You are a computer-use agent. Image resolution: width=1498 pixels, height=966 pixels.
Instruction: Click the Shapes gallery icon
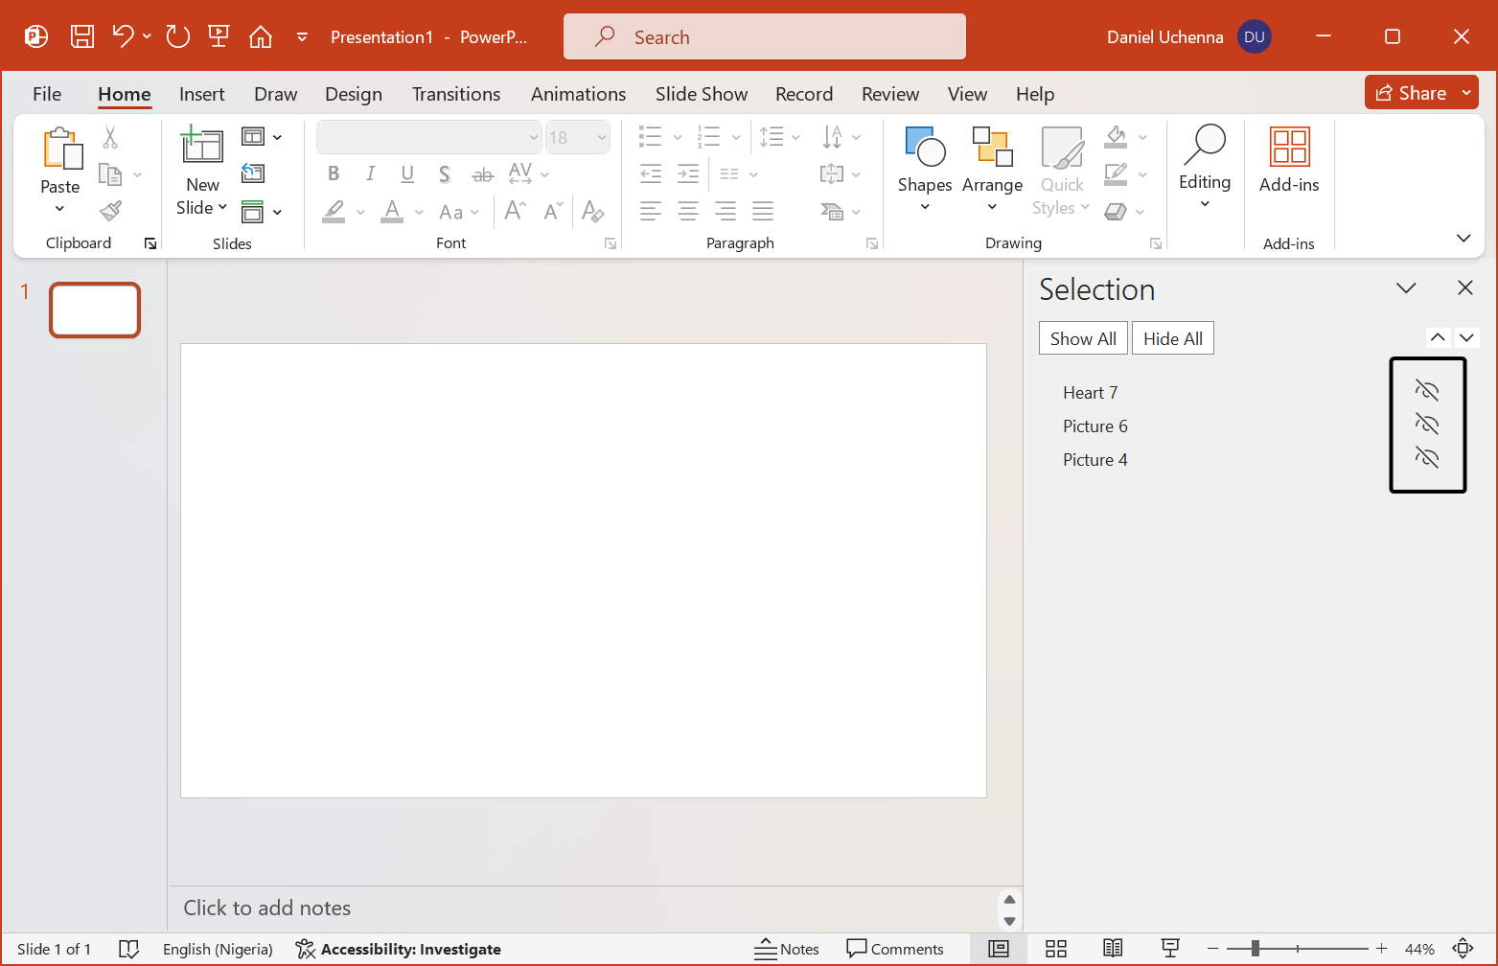click(924, 149)
